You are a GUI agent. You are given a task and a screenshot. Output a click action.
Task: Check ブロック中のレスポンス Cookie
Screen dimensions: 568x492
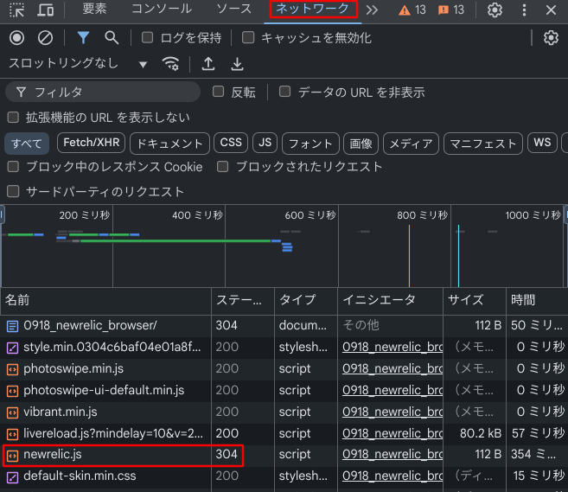[x=13, y=167]
